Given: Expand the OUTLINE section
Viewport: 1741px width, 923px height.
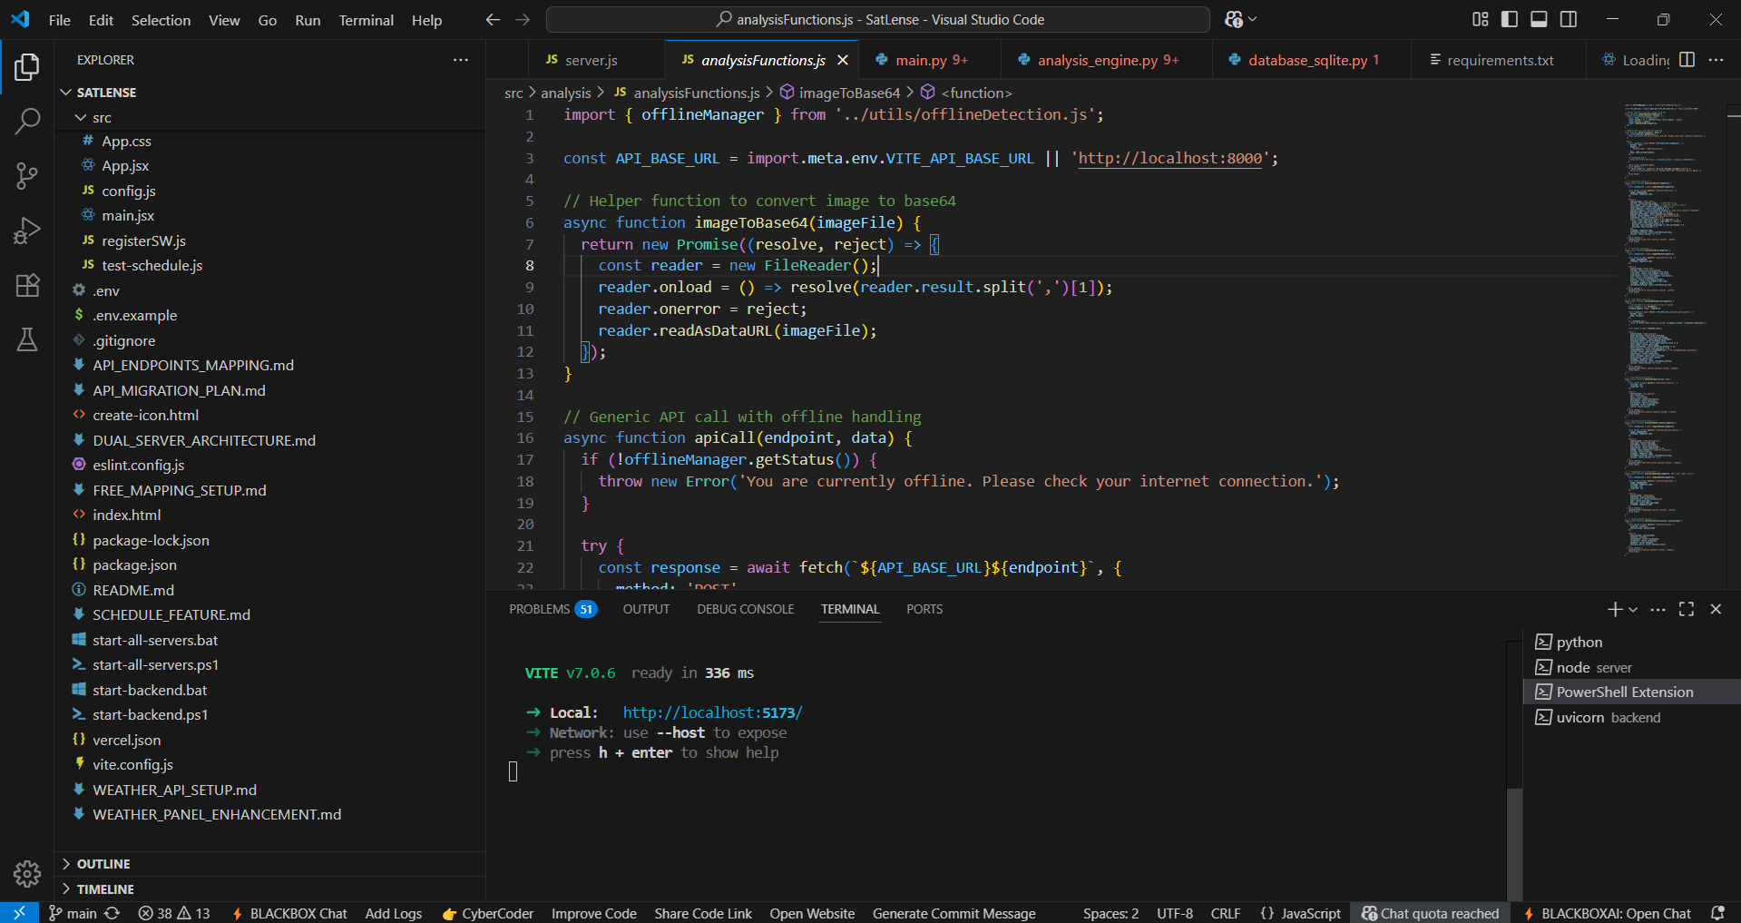Looking at the screenshot, I should [x=103, y=864].
